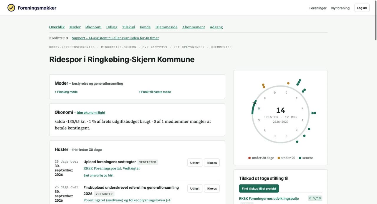Mark underskrevet referat task as Udført
This screenshot has width=377, height=204.
[x=195, y=188]
